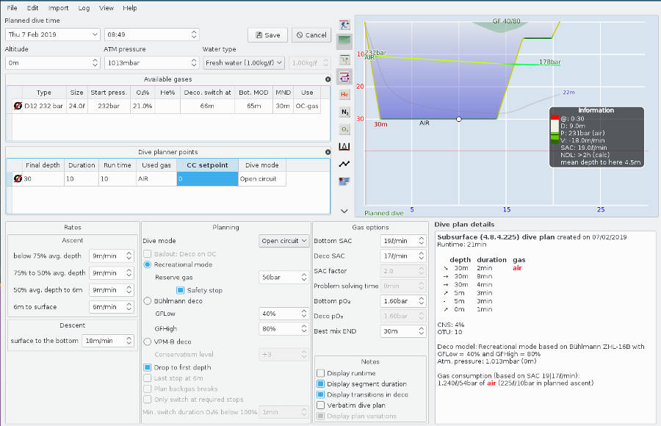Toggle the He partial pressure graph icon
Image resolution: width=661 pixels, height=426 pixels.
pos(344,94)
